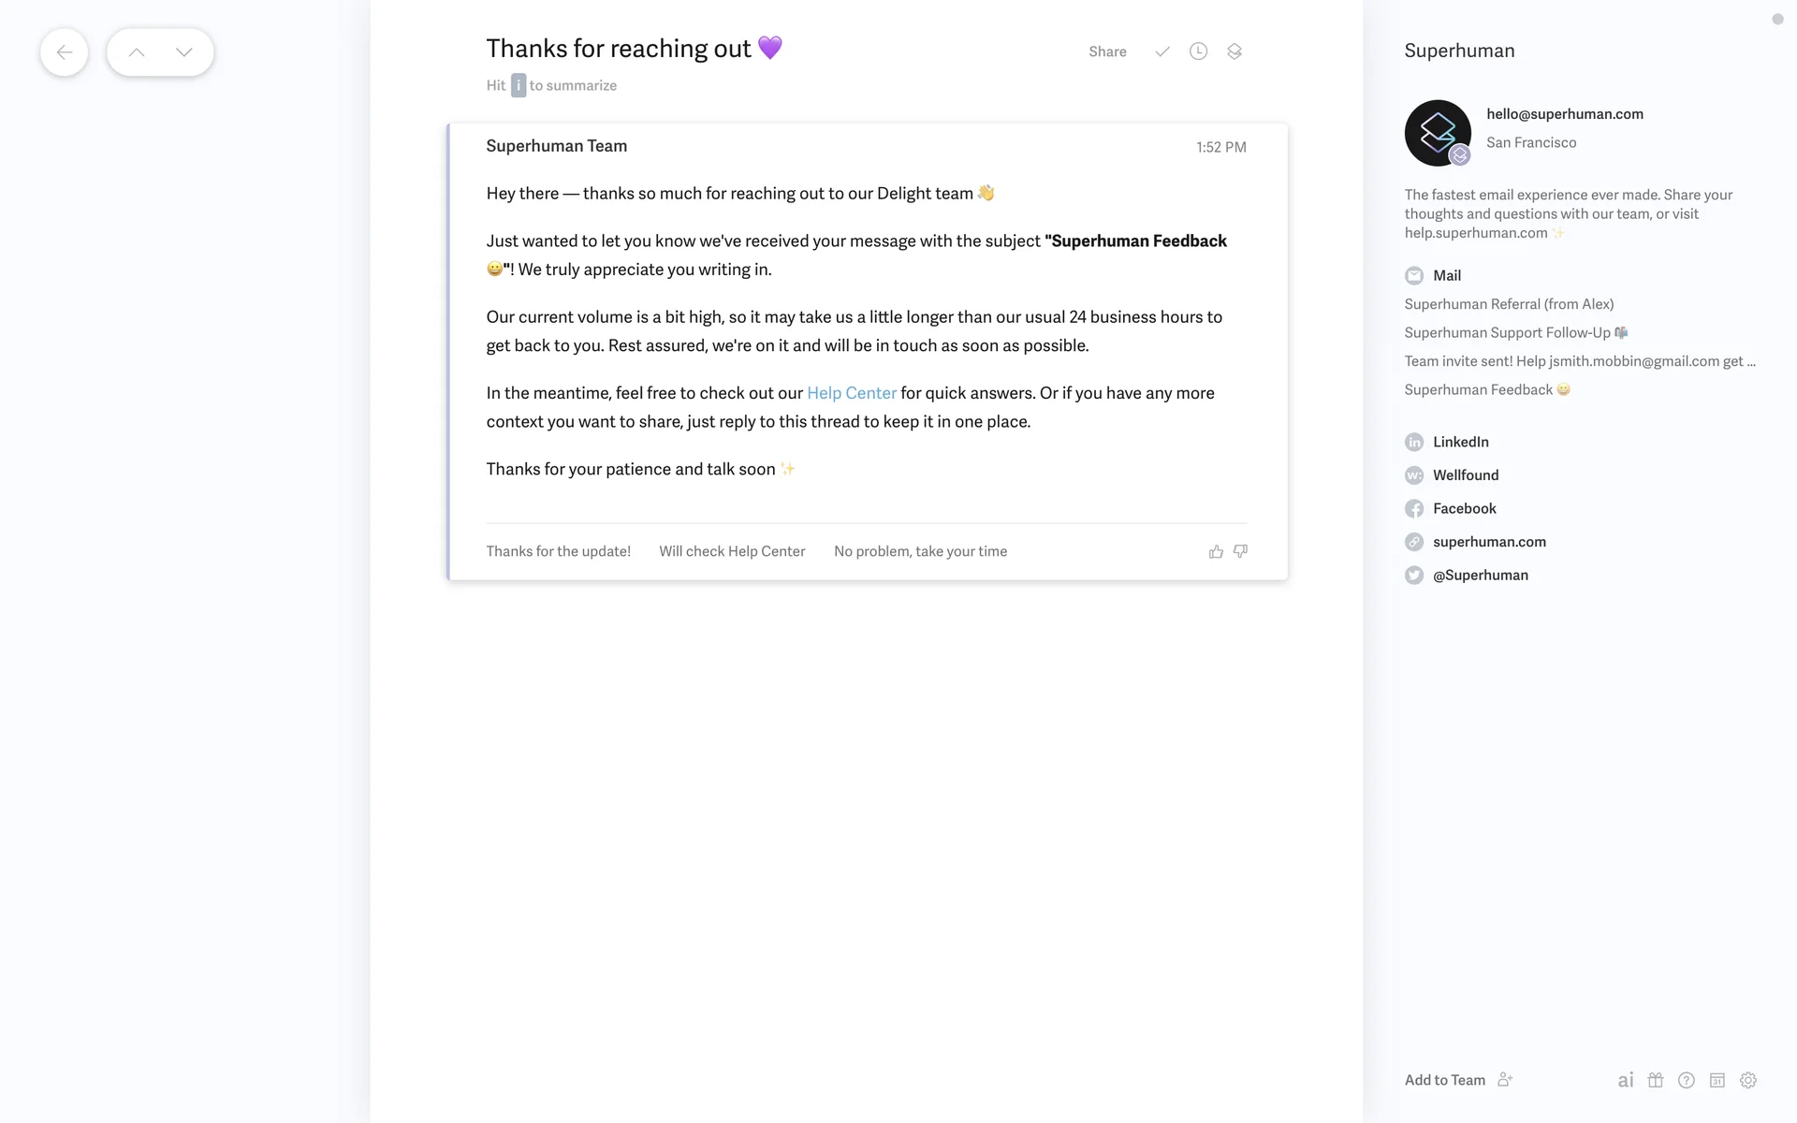Screen dimensions: 1797x1123
Task: Open the AI assistant icon
Action: [x=1626, y=1080]
